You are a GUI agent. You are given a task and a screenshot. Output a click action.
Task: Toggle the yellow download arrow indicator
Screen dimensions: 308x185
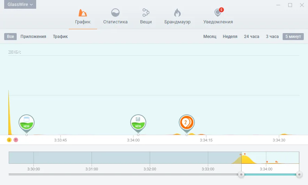(x=9, y=140)
